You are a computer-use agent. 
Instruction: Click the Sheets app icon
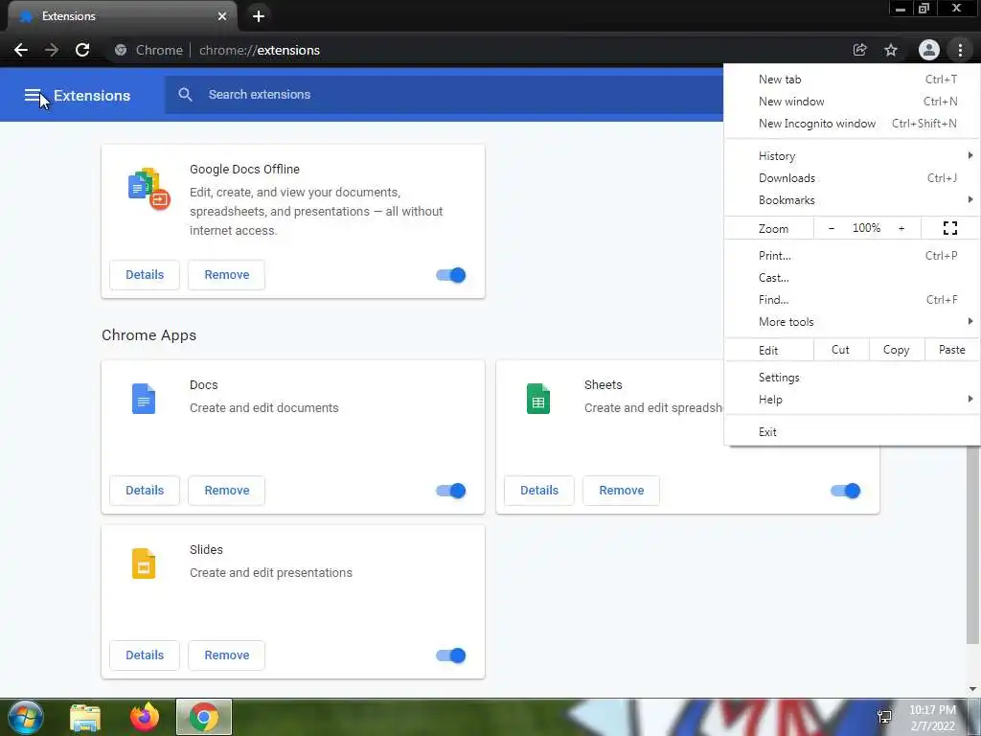538,399
